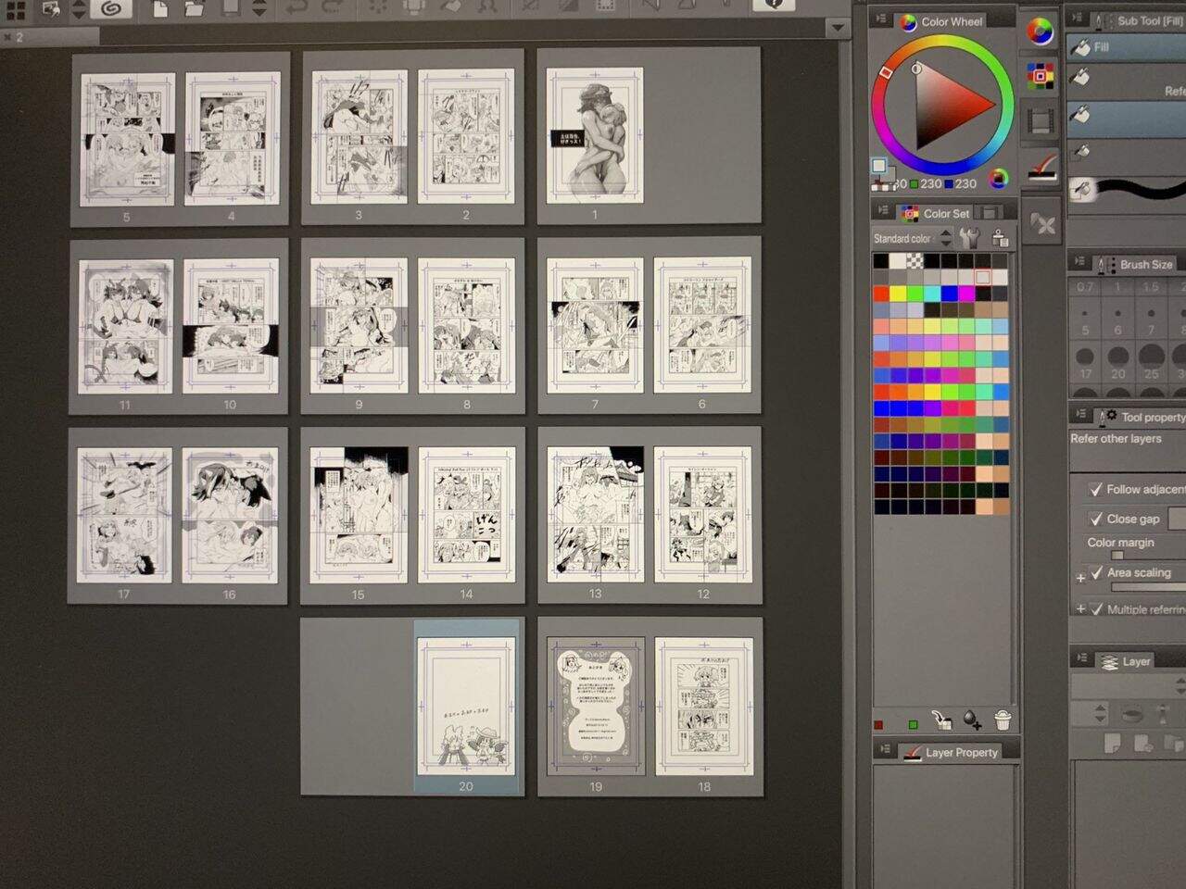Select page 20 thumbnail
This screenshot has height=889, width=1186.
click(x=466, y=706)
